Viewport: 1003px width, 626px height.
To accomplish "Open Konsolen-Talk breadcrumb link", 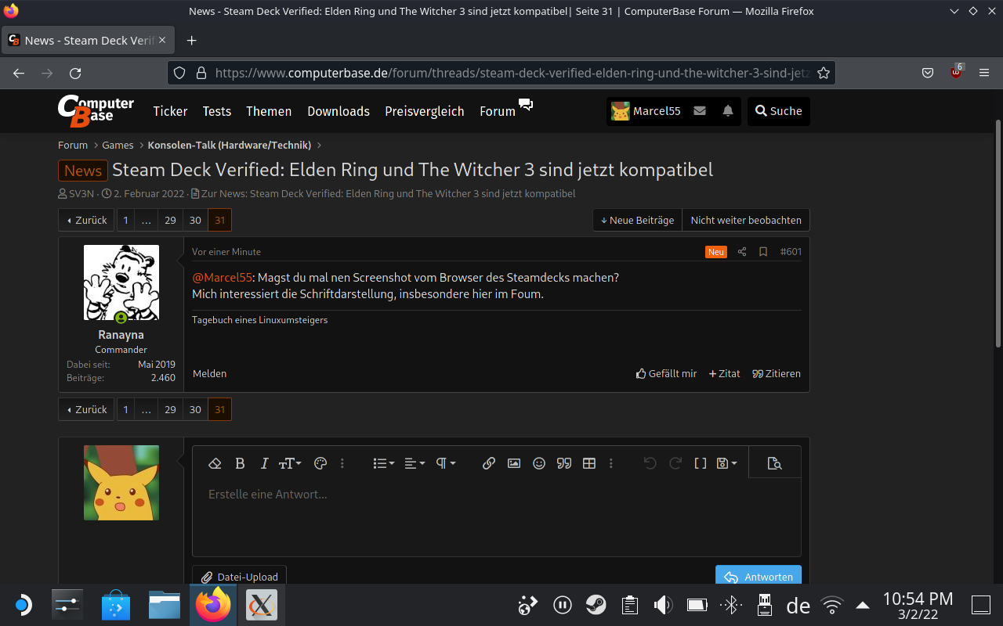I will click(x=230, y=145).
